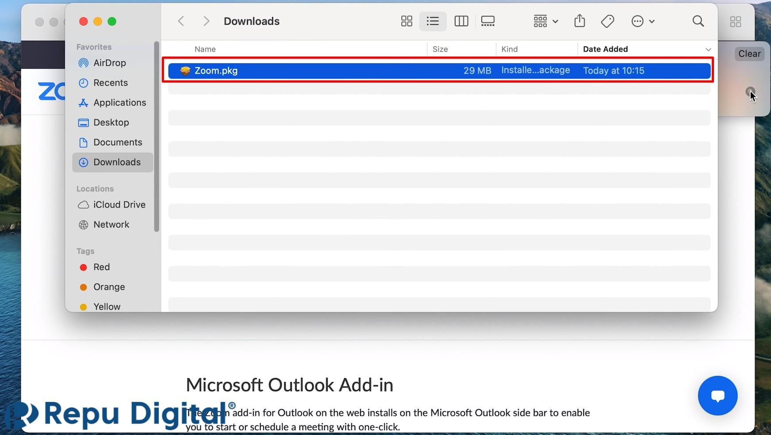The width and height of the screenshot is (771, 435).
Task: Switch to column view
Action: tap(461, 21)
